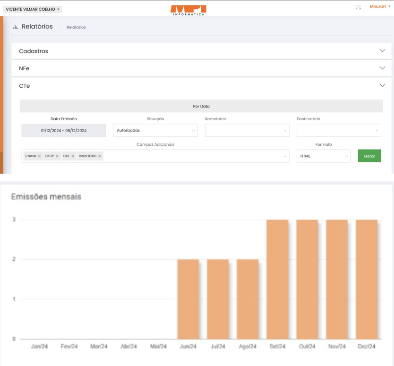Click the Data Emissão date range field
Image resolution: width=394 pixels, height=366 pixels.
tap(64, 131)
